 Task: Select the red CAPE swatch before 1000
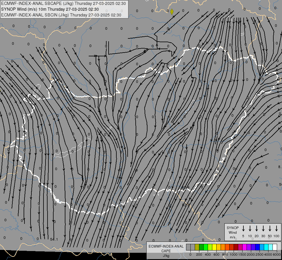click(232, 247)
